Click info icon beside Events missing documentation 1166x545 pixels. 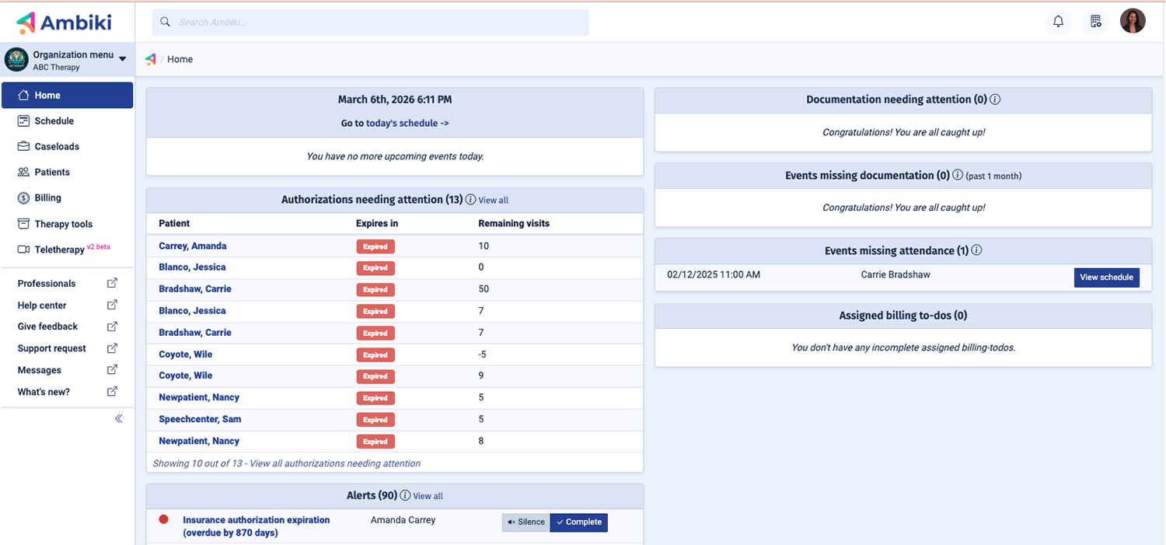[958, 176]
